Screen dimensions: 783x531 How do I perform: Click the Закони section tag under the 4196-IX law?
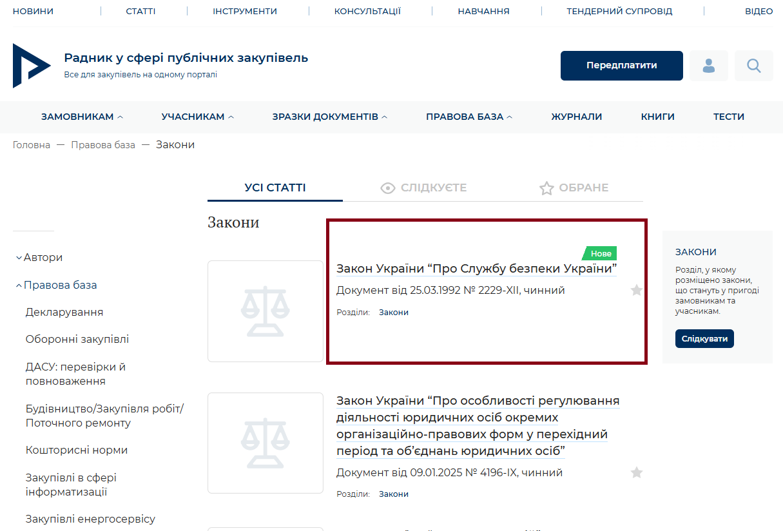click(394, 494)
